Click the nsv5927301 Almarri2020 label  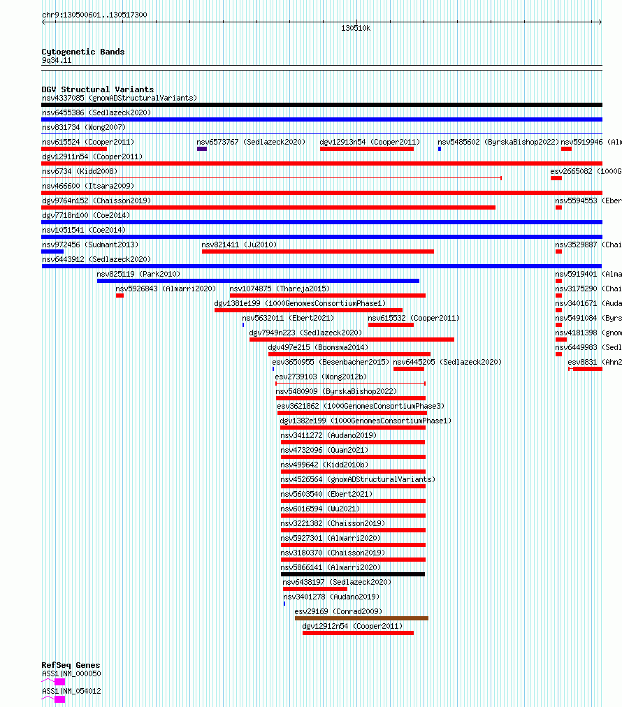pos(331,537)
